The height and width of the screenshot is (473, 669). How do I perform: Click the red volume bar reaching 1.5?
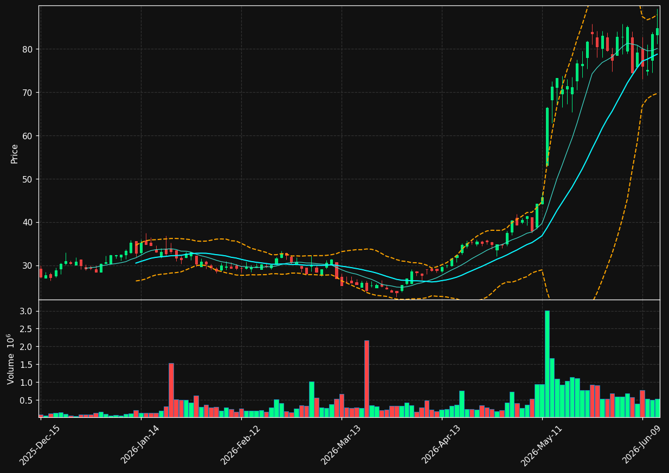point(171,390)
